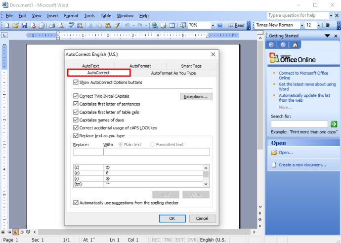This screenshot has width=341, height=243.
Task: Click the Undo arrow icon
Action: 127,25
